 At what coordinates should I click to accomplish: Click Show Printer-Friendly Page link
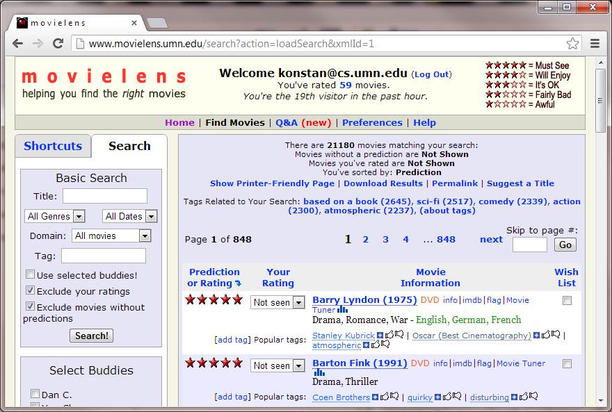[x=272, y=183]
